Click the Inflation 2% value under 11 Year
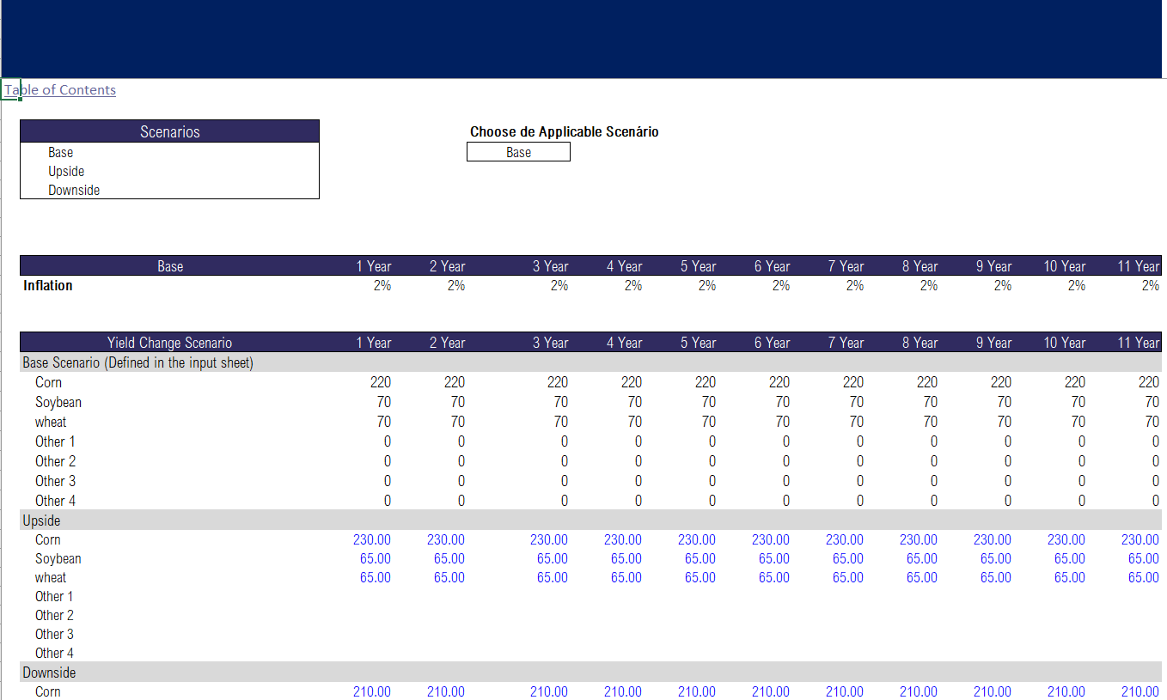 (x=1151, y=285)
